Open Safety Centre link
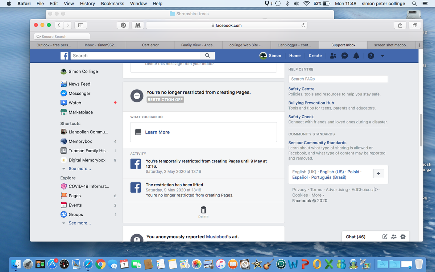Viewport: 435px width, 272px height. 301,89
